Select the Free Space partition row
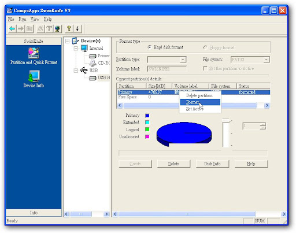The image size is (296, 233). point(194,97)
